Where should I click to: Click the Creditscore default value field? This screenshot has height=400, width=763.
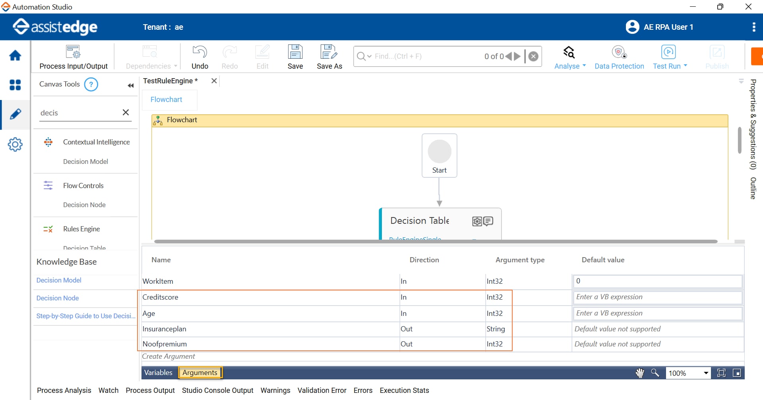click(x=657, y=297)
